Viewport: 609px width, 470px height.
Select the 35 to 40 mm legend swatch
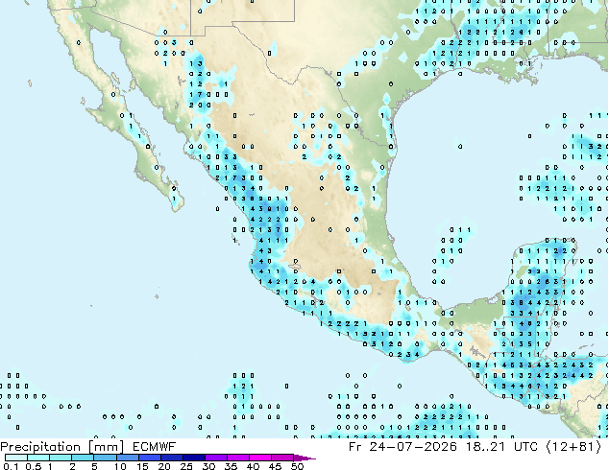click(237, 458)
